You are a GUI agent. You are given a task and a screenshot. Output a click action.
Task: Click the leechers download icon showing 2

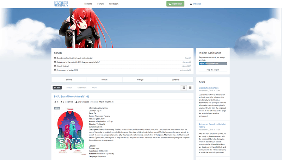[61, 102]
